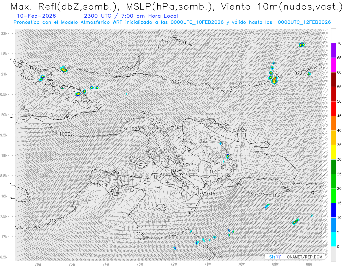Click the colorbar value label '45'
The width and height of the screenshot is (347, 268).
tap(339, 116)
